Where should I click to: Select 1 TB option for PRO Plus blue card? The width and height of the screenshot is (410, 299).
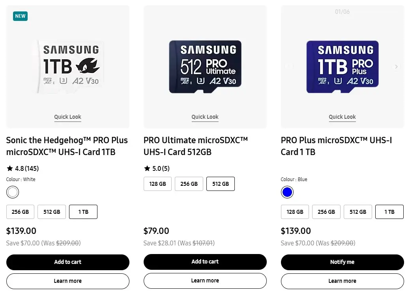click(x=389, y=212)
